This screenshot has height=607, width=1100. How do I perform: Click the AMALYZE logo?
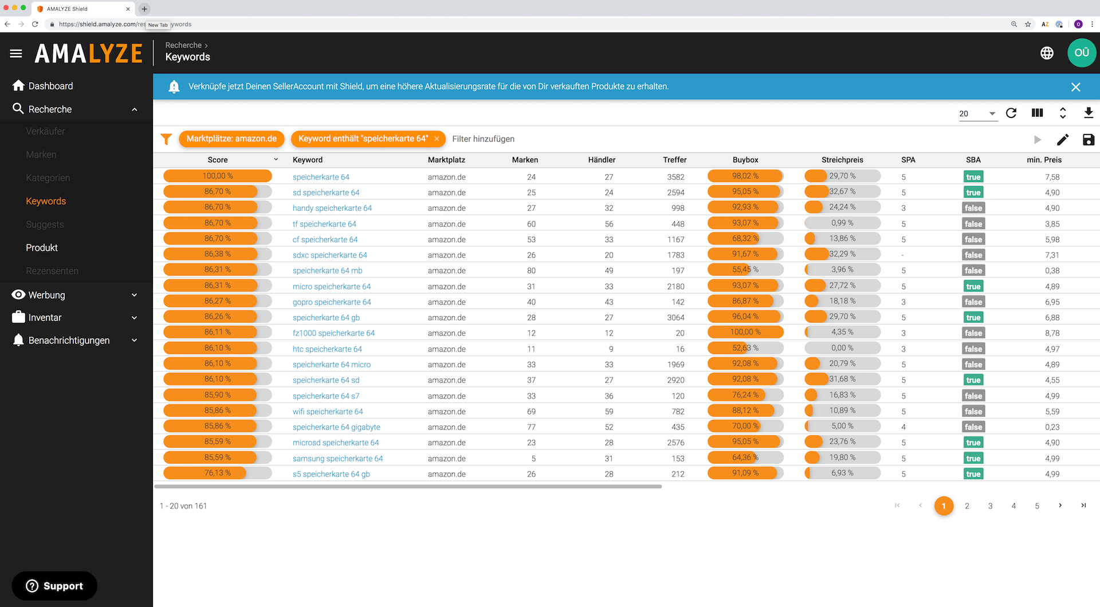(89, 54)
